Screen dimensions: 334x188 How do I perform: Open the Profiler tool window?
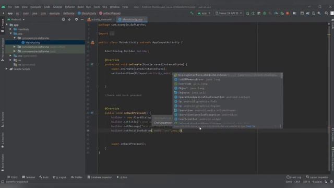click(x=77, y=177)
